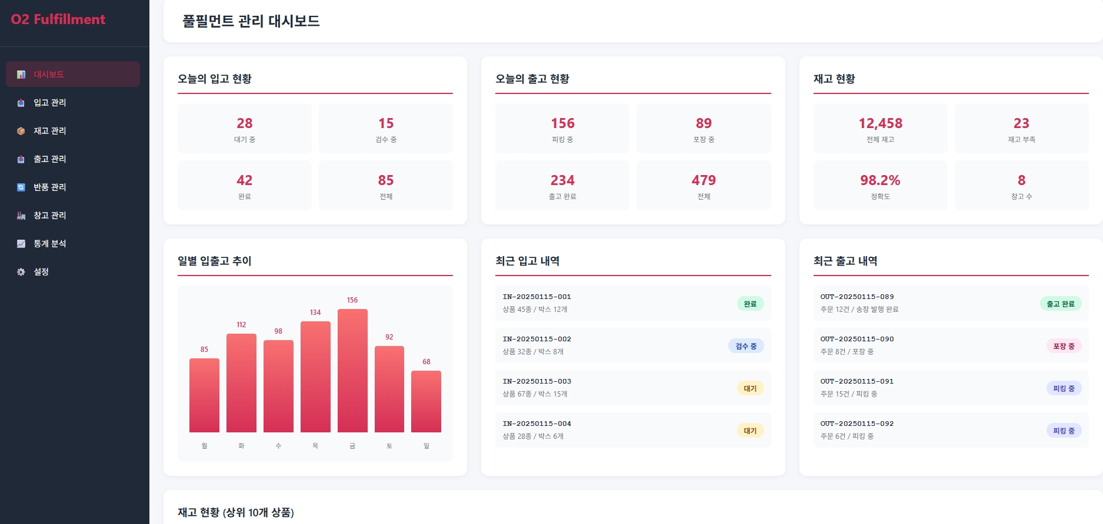Click the O2 Fulfillment logo link
Image resolution: width=1103 pixels, height=524 pixels.
(58, 19)
